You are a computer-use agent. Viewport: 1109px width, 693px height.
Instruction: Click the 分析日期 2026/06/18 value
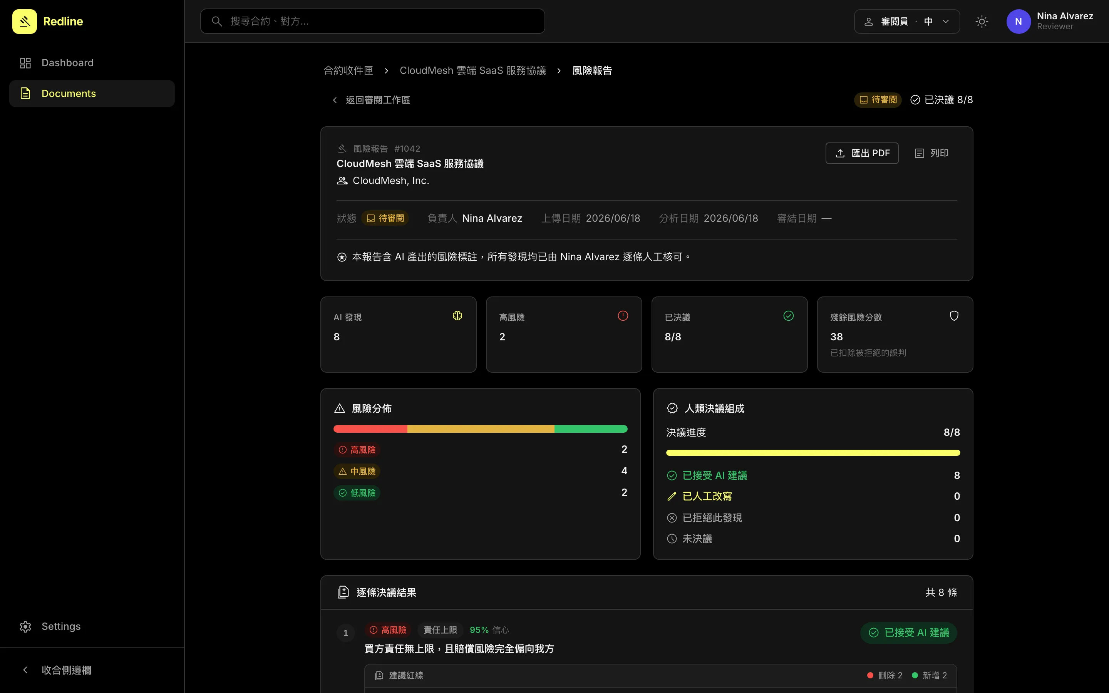point(731,218)
